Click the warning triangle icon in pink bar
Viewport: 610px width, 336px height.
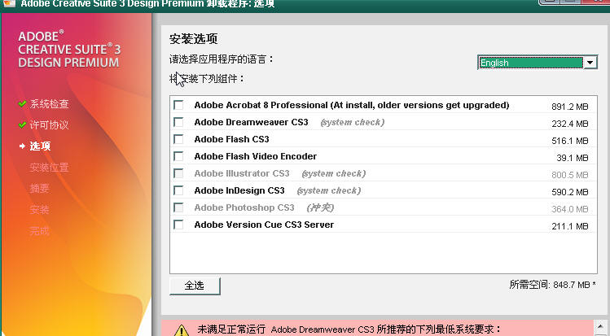click(x=181, y=330)
